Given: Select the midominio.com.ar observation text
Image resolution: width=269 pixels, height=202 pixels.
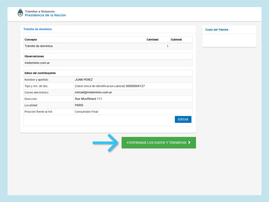Looking at the screenshot, I should [x=37, y=63].
